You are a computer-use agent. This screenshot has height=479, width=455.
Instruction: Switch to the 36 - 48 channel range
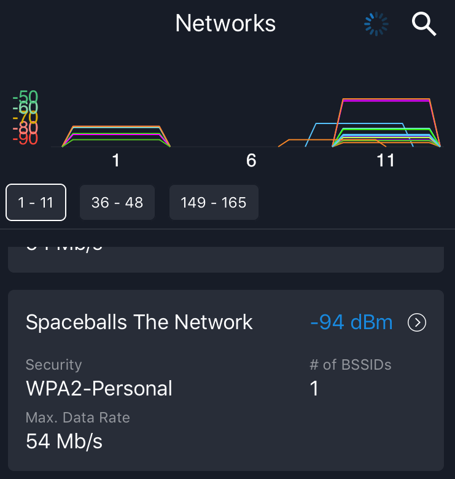(x=117, y=202)
